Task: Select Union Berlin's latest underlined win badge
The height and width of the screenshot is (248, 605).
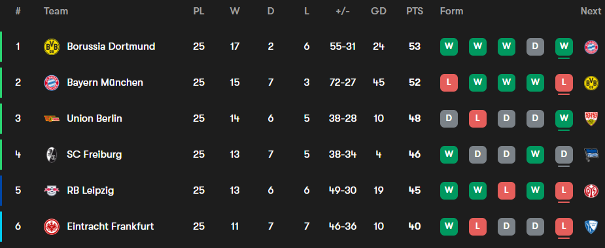Action: (x=564, y=118)
